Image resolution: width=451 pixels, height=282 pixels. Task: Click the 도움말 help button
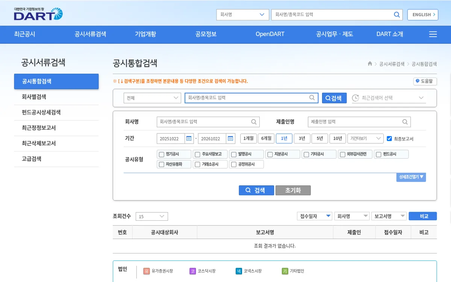pos(425,81)
